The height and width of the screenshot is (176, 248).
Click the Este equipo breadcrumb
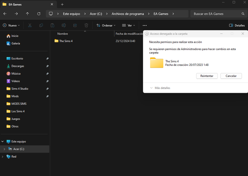(72, 14)
